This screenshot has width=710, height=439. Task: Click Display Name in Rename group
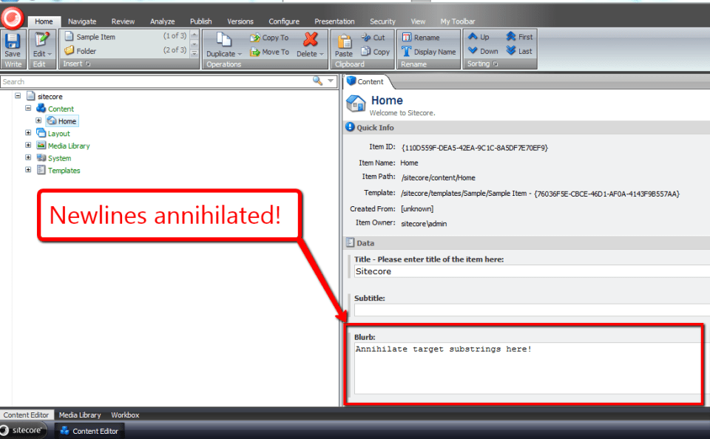[428, 52]
